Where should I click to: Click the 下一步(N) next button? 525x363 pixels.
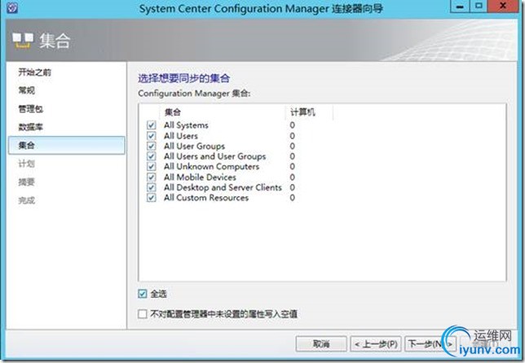click(430, 343)
